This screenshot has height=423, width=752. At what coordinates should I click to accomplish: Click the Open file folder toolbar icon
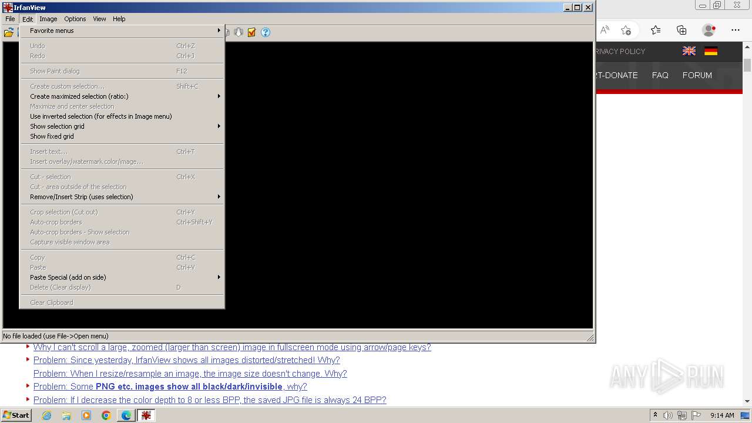click(9, 32)
